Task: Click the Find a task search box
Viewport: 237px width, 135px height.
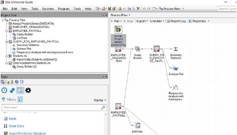Action: pyautogui.click(x=54, y=107)
